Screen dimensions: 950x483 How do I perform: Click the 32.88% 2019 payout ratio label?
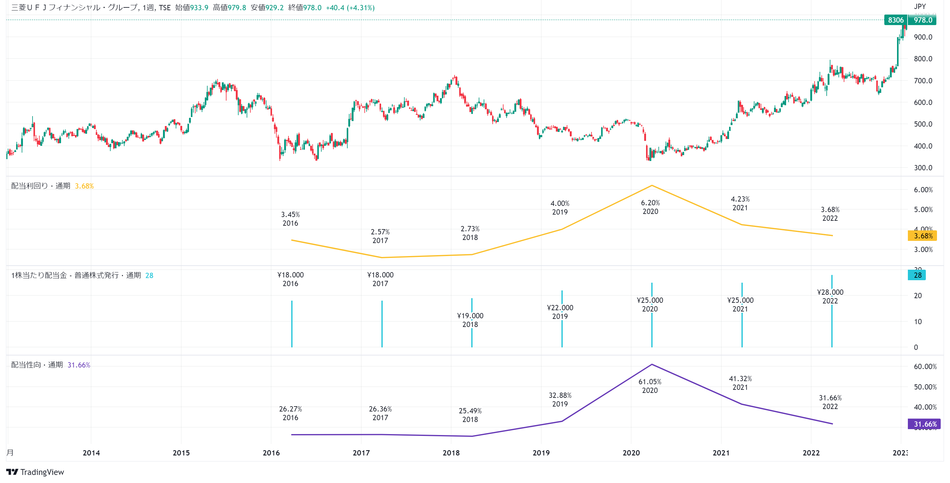coord(560,400)
